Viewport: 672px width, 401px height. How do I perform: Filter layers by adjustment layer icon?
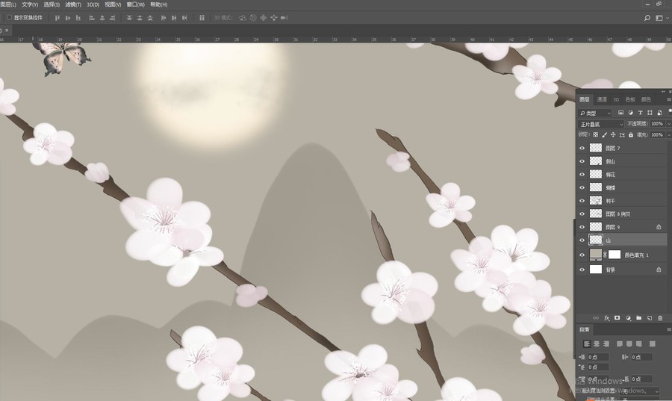coord(630,113)
